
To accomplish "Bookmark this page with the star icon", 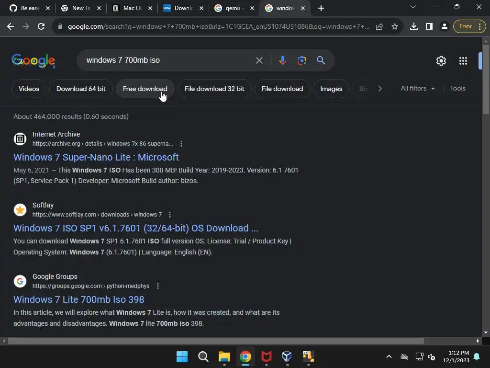I will pos(395,27).
